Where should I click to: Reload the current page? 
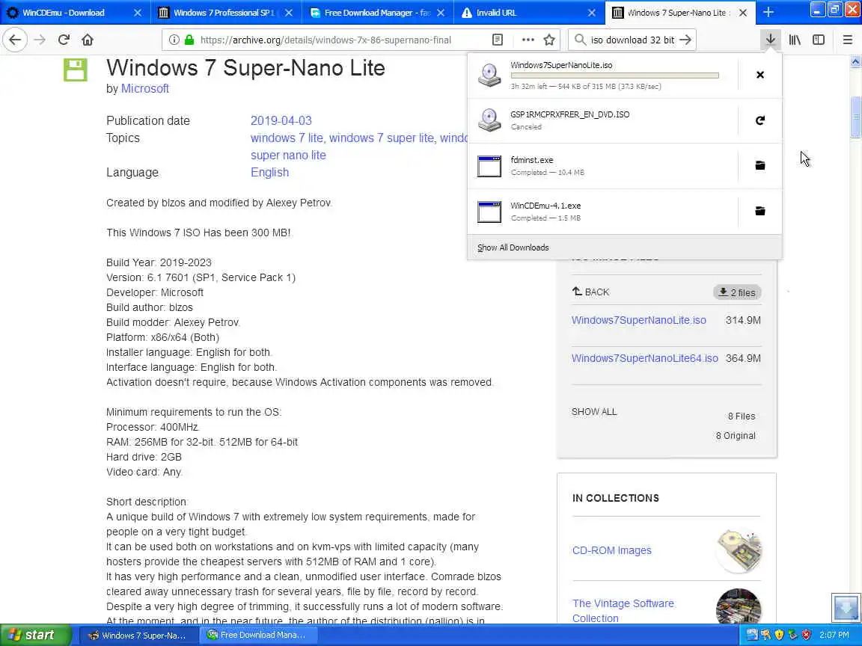[64, 40]
